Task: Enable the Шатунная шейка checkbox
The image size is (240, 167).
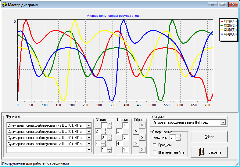Action: point(155,152)
